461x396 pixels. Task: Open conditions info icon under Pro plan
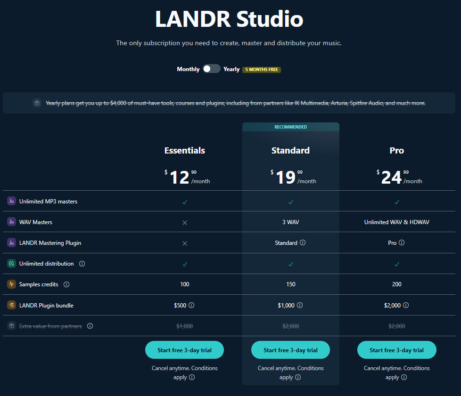click(x=404, y=377)
